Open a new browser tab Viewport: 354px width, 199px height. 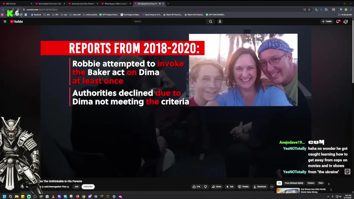[168, 4]
